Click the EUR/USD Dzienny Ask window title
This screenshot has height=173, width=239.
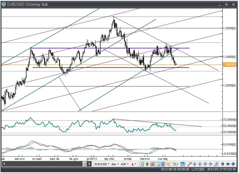tap(27, 4)
